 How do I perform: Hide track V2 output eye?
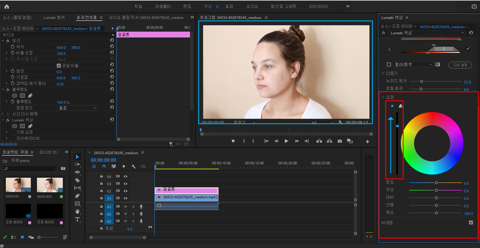pos(126,191)
